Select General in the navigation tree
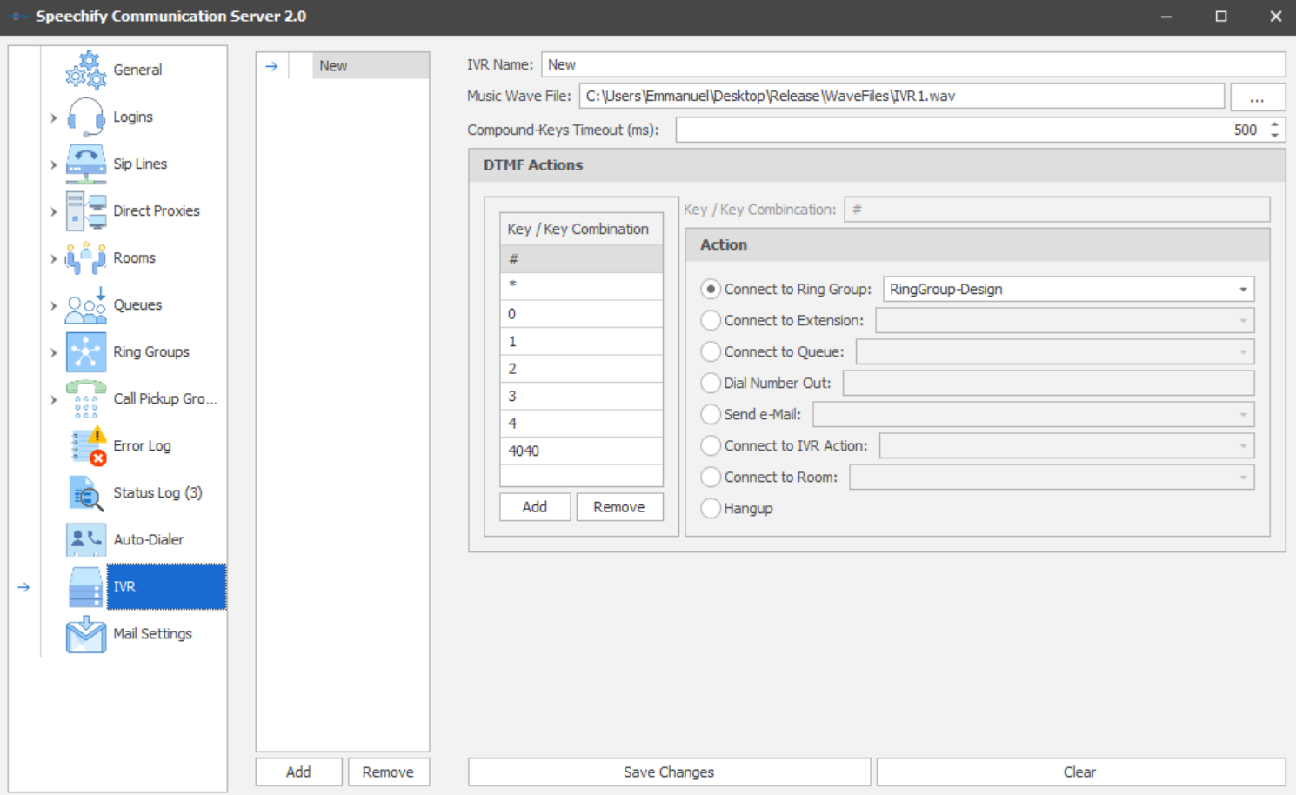 (x=137, y=70)
